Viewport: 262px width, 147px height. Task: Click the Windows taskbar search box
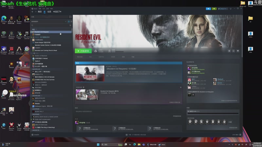[x=112, y=144]
